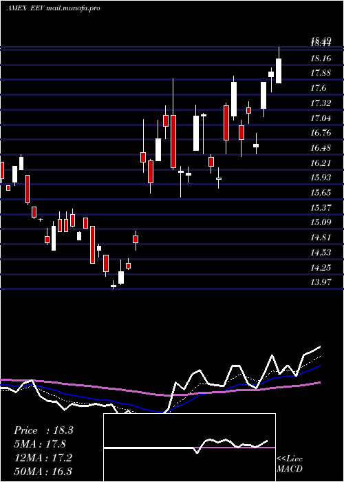Image resolution: width=344 pixels, height=482 pixels.
Task: Click the '12MA : 17.2' readout
Action: [43, 458]
